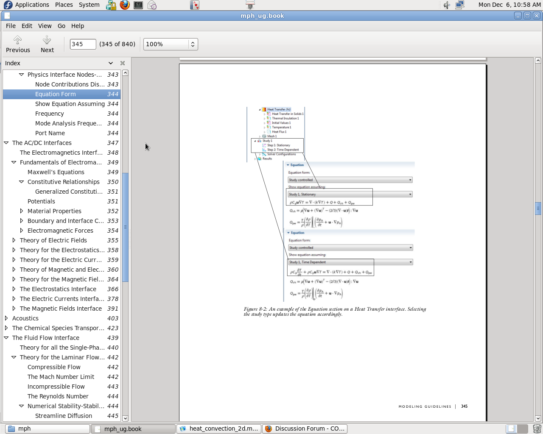The image size is (543, 434).
Task: Click the volume speaker icon
Action: tap(447, 5)
